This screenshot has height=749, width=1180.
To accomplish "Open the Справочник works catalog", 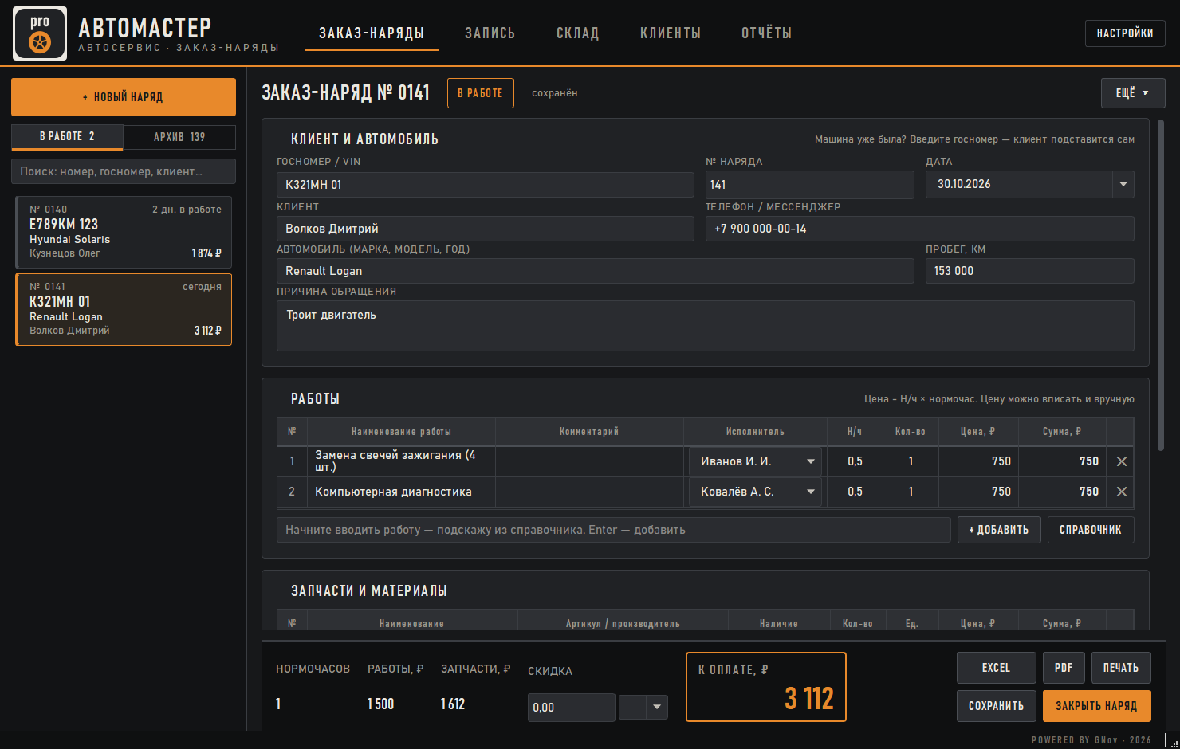I will click(x=1091, y=530).
